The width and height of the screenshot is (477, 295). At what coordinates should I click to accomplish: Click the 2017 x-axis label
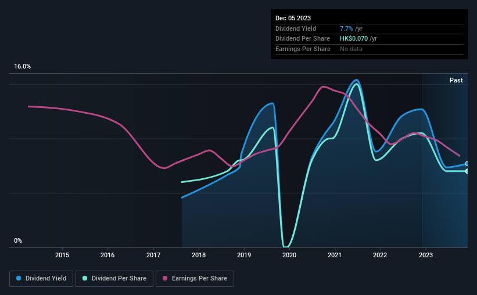tap(153, 255)
